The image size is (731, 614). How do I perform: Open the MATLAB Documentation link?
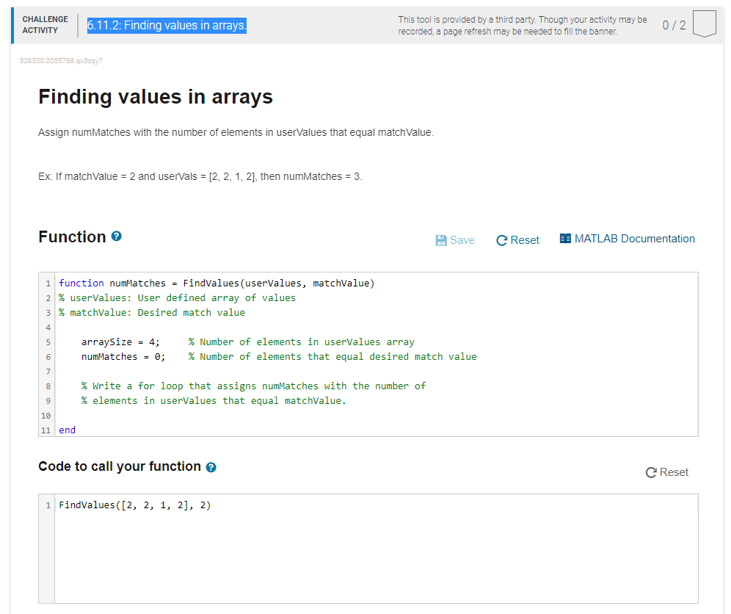click(634, 238)
